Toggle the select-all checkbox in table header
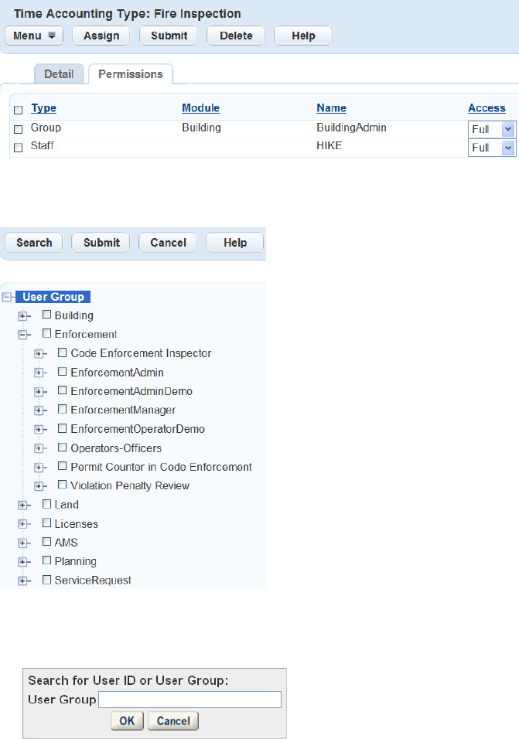Viewport: 519px width, 739px height. (x=19, y=110)
